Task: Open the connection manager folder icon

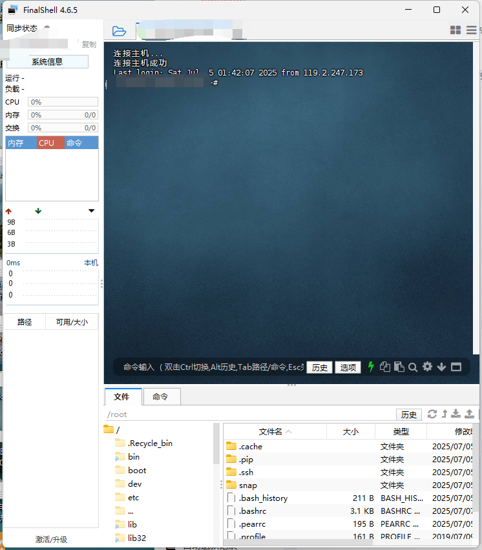Action: click(x=119, y=31)
